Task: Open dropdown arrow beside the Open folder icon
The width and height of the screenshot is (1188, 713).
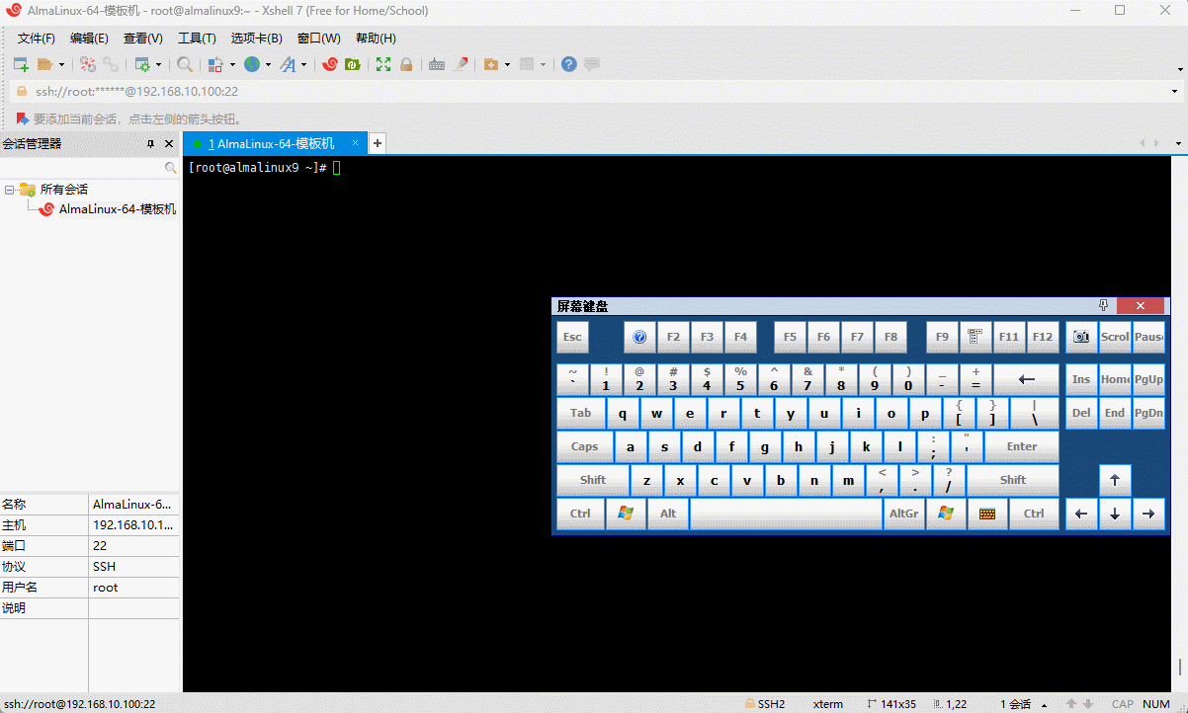Action: coord(61,65)
